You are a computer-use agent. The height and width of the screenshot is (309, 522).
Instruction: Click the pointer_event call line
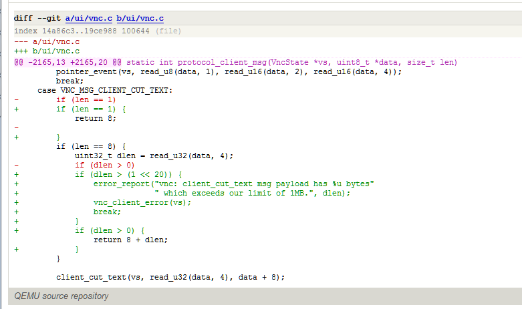(229, 71)
